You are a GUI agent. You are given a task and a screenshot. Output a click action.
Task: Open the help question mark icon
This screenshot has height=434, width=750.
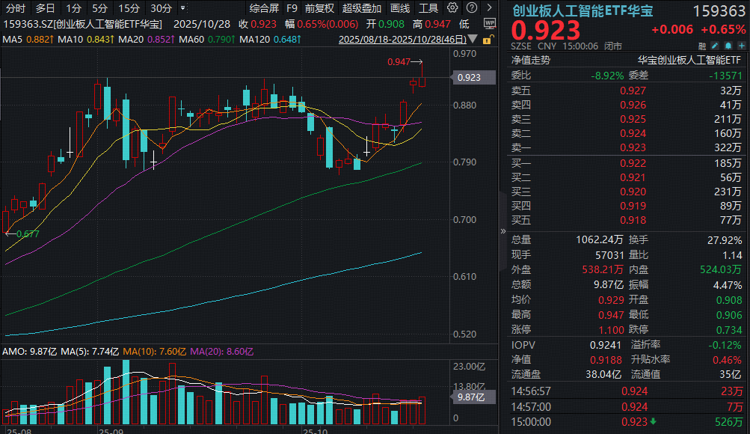tap(472, 7)
